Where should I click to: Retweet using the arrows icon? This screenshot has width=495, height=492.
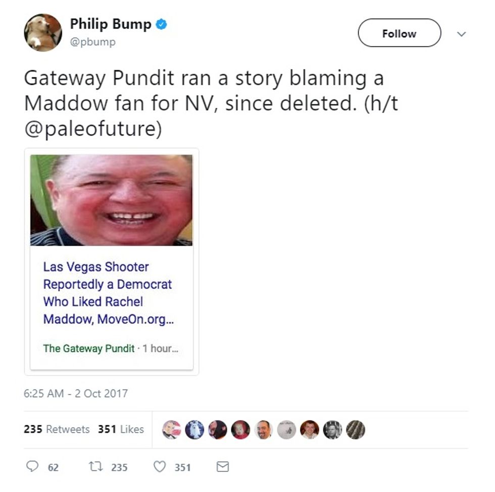point(95,466)
